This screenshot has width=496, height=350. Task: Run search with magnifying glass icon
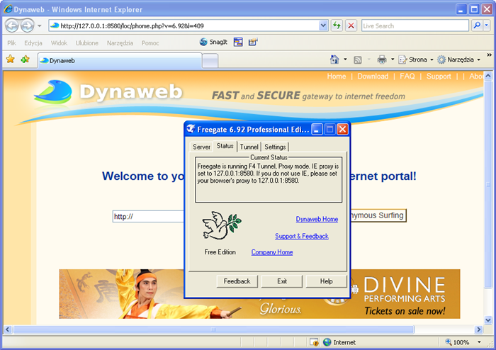(x=477, y=26)
